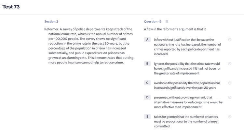Click the question stem about reformer's flaw
The image size is (244, 135).
[x=175, y=29]
